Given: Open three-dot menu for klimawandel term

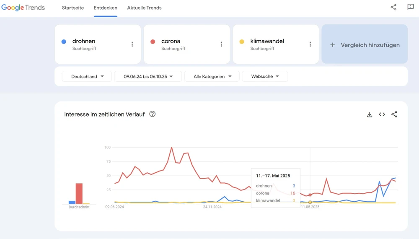Looking at the screenshot, I should tap(310, 44).
